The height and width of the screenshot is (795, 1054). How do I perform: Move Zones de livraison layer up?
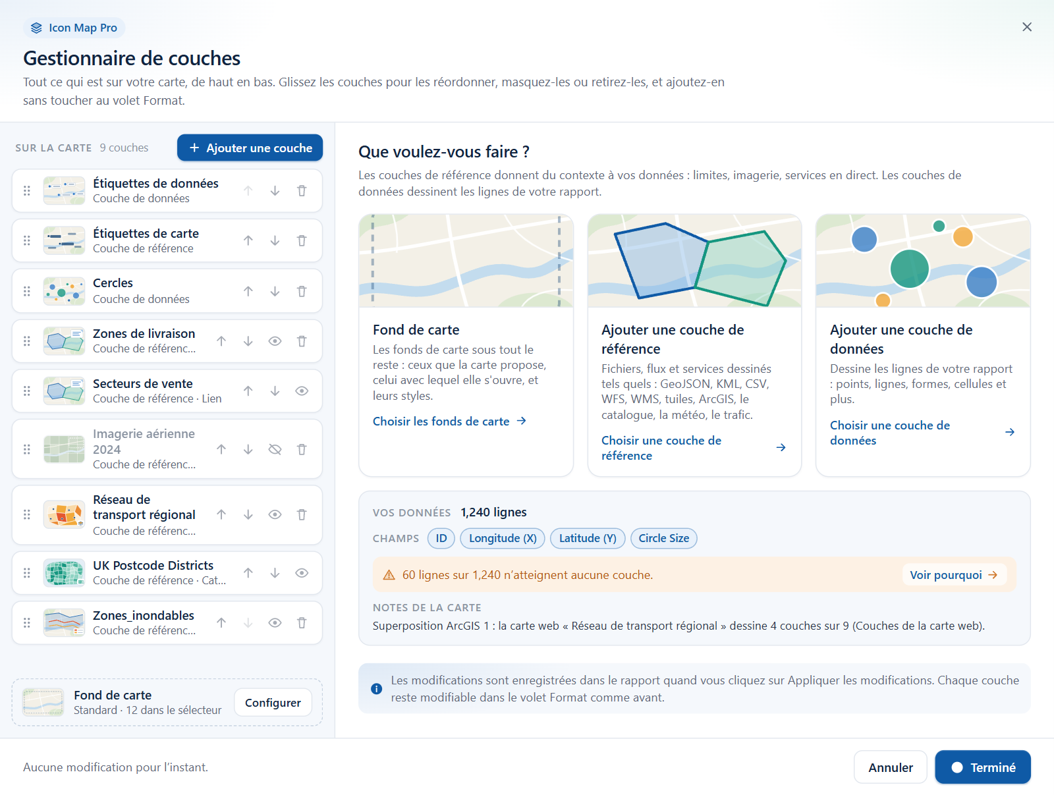click(221, 341)
